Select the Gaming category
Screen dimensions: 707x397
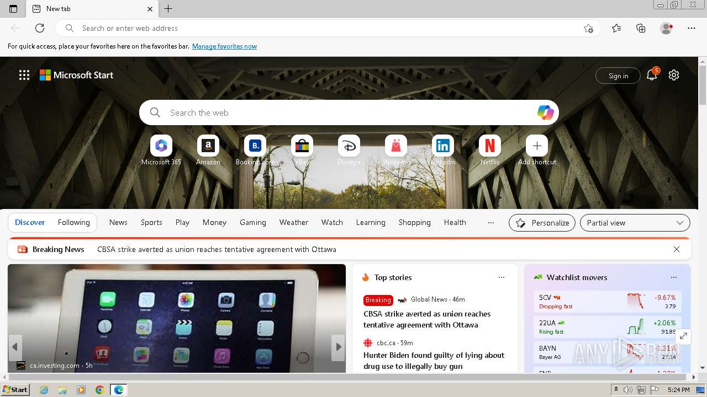point(253,223)
